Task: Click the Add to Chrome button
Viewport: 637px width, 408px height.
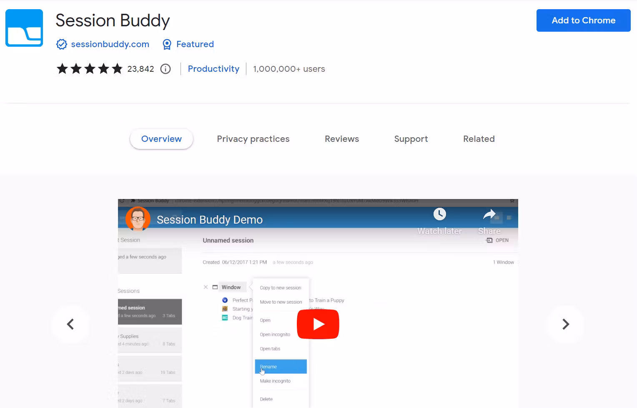Action: [x=583, y=20]
